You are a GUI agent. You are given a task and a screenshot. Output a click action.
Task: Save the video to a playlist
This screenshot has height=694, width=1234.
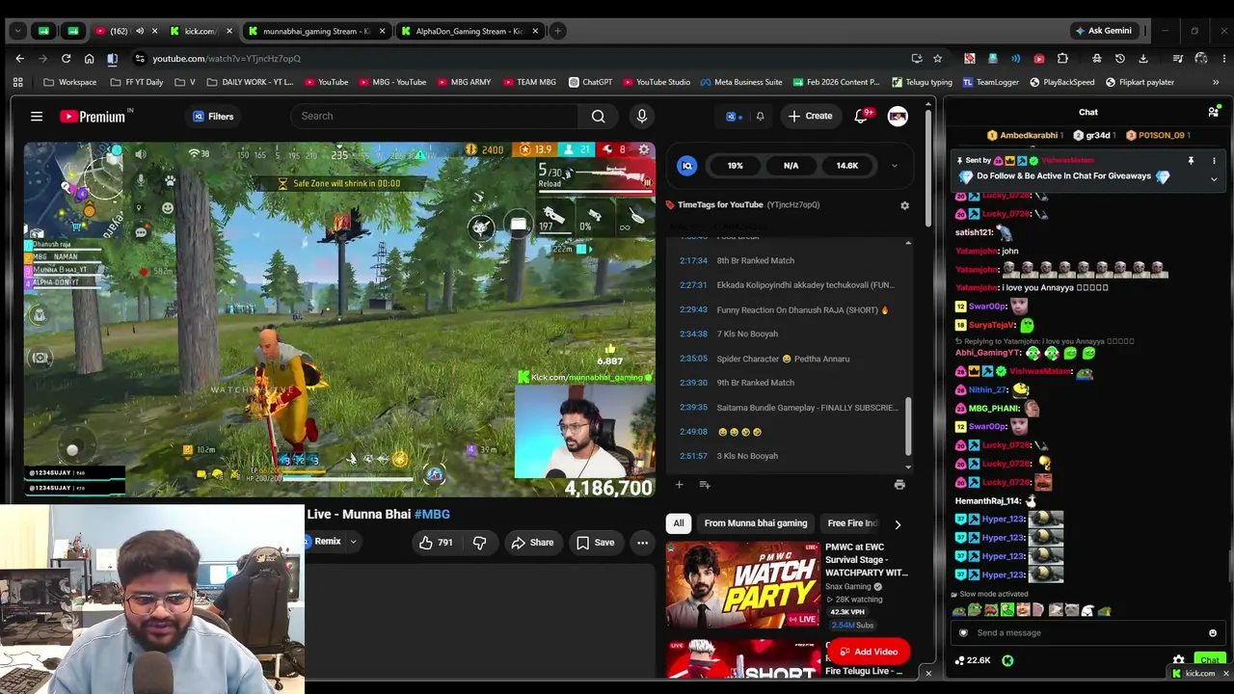point(595,543)
